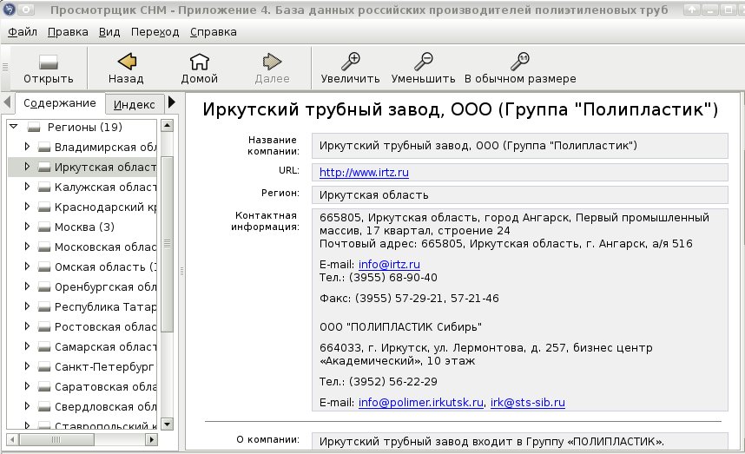Expand the Оренбургская область node

pos(27,286)
